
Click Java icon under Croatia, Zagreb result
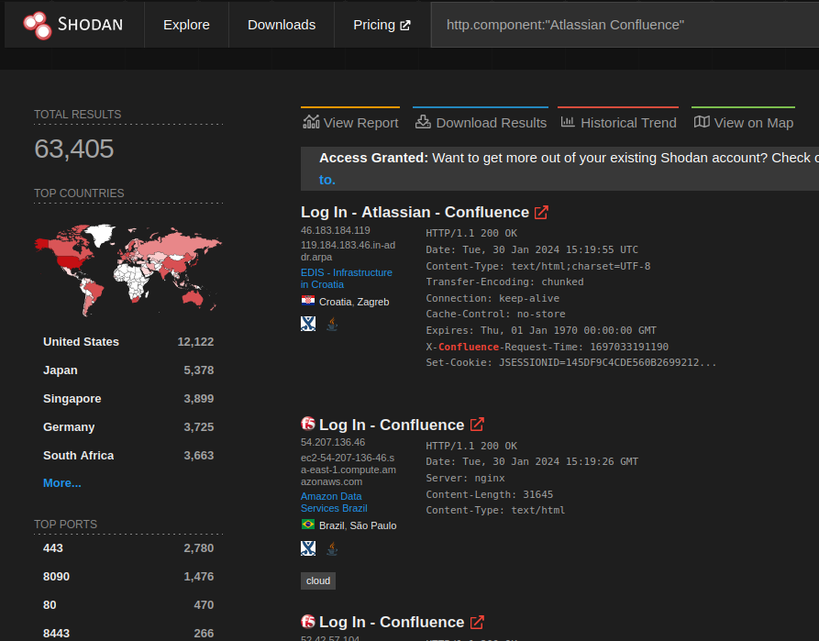pos(332,323)
